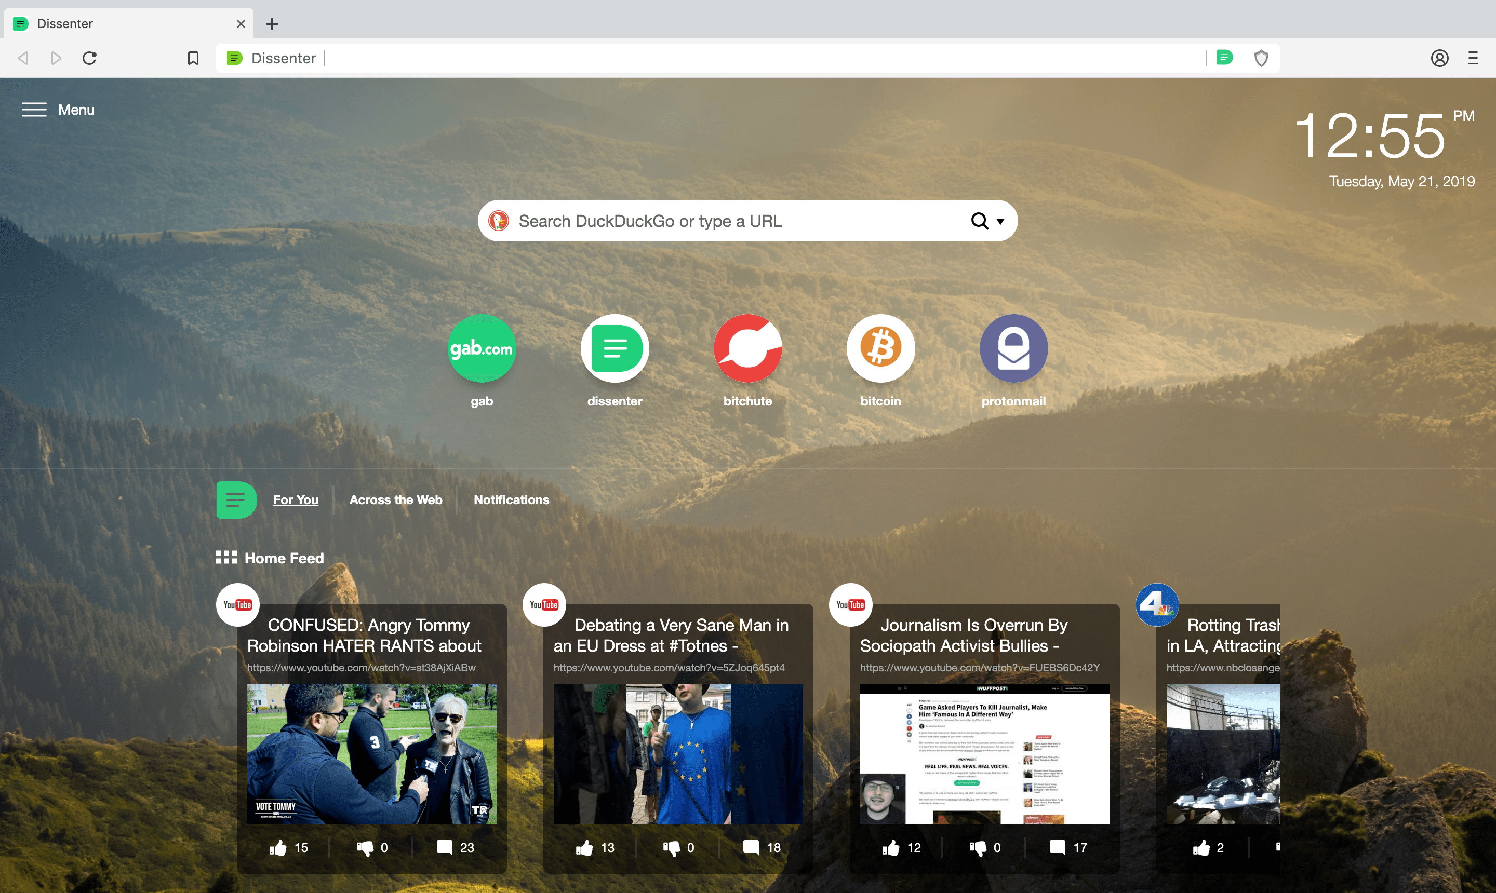The width and height of the screenshot is (1496, 893).
Task: Switch to the Across the Web tab
Action: tap(395, 499)
